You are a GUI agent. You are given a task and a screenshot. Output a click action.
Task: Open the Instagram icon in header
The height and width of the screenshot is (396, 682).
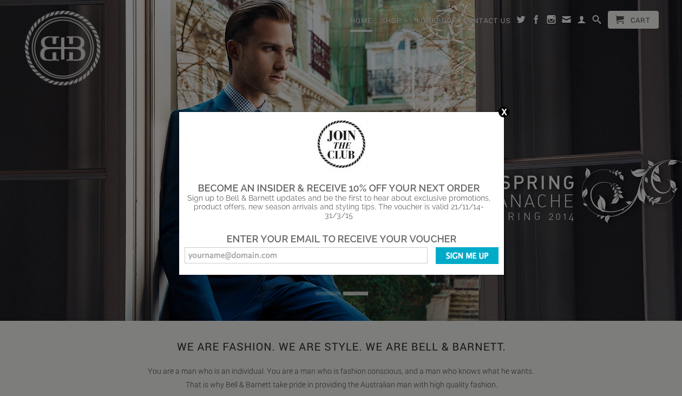[551, 20]
